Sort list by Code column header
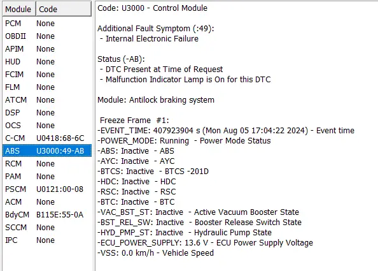Screen dimensions: 378x271 64,9
